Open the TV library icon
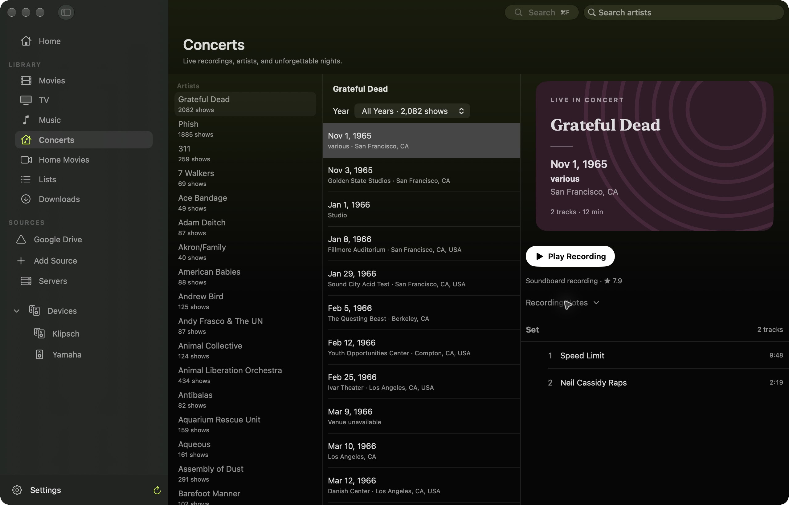 point(26,100)
